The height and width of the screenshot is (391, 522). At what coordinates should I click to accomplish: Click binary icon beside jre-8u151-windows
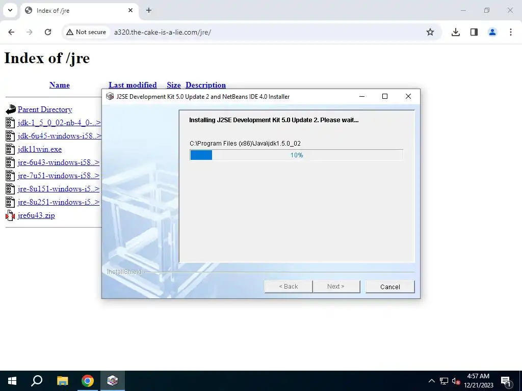10,189
